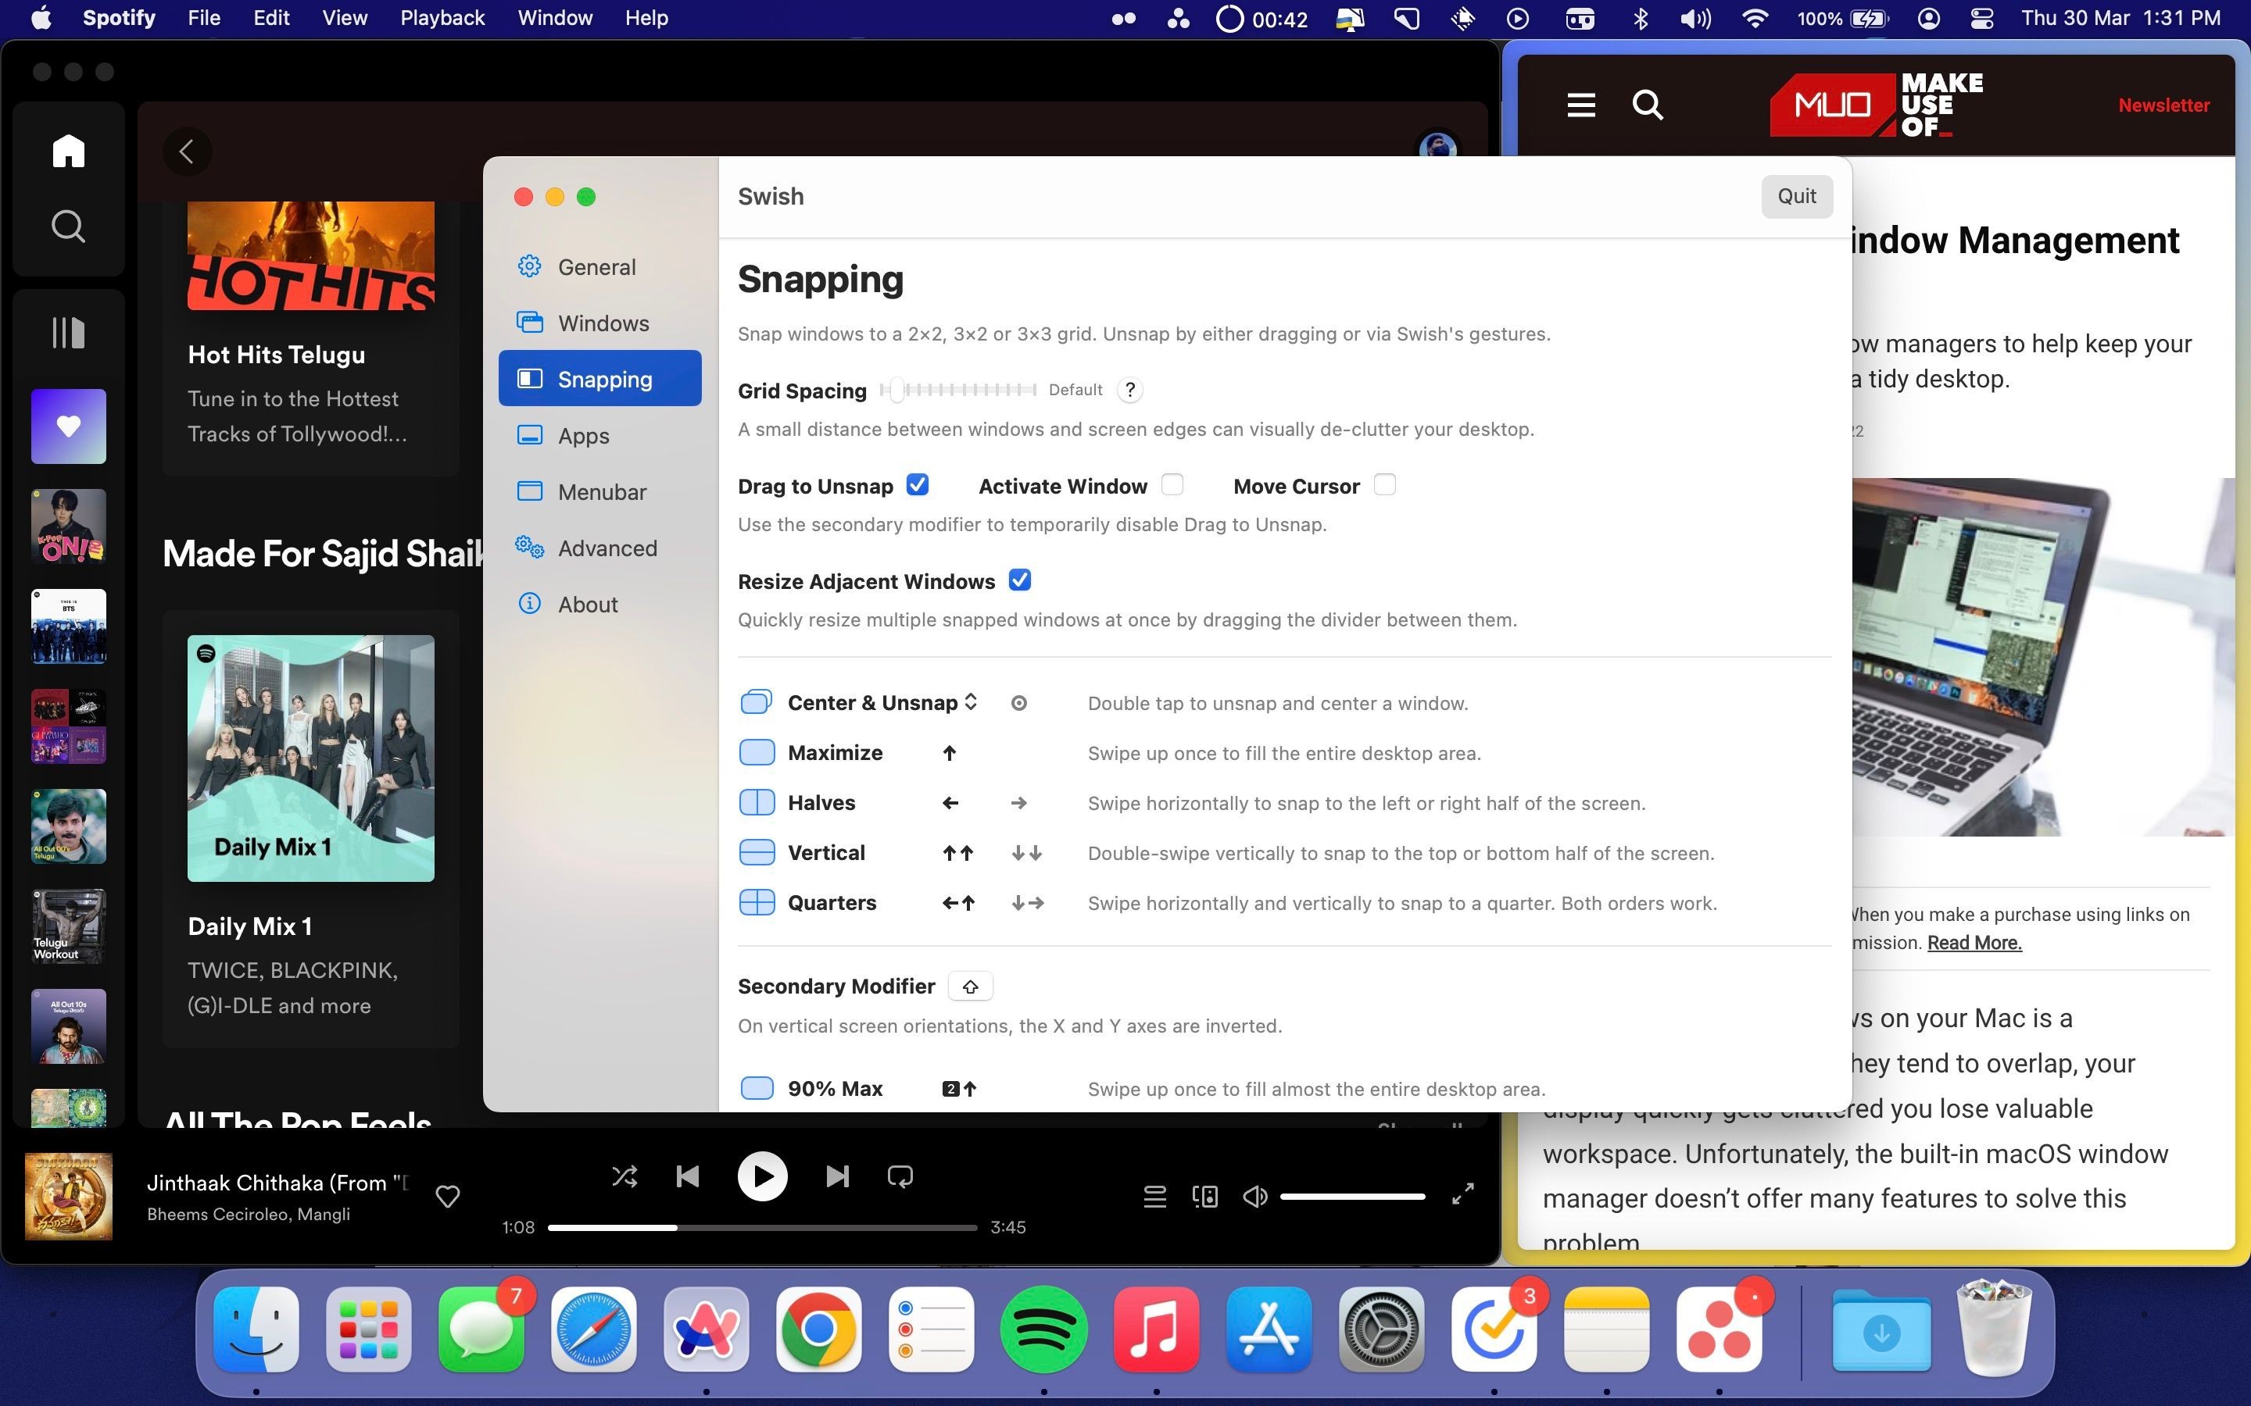Toggle the Halves gesture icon
The width and height of the screenshot is (2251, 1406).
tap(757, 802)
